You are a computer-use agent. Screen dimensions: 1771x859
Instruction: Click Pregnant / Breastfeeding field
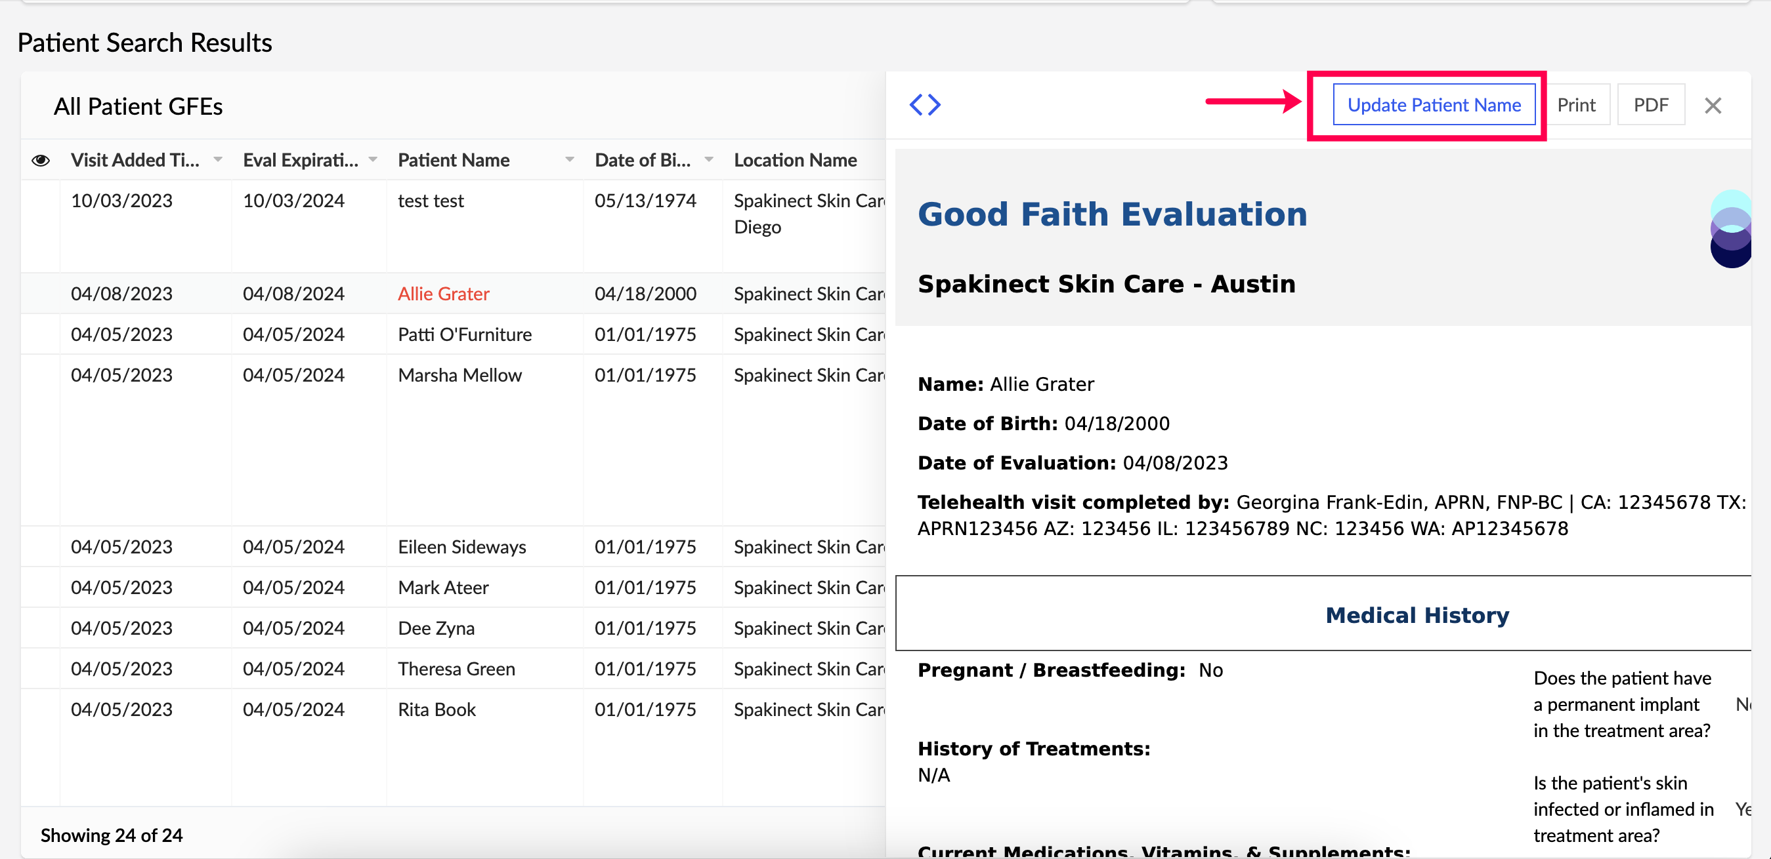(x=1071, y=669)
